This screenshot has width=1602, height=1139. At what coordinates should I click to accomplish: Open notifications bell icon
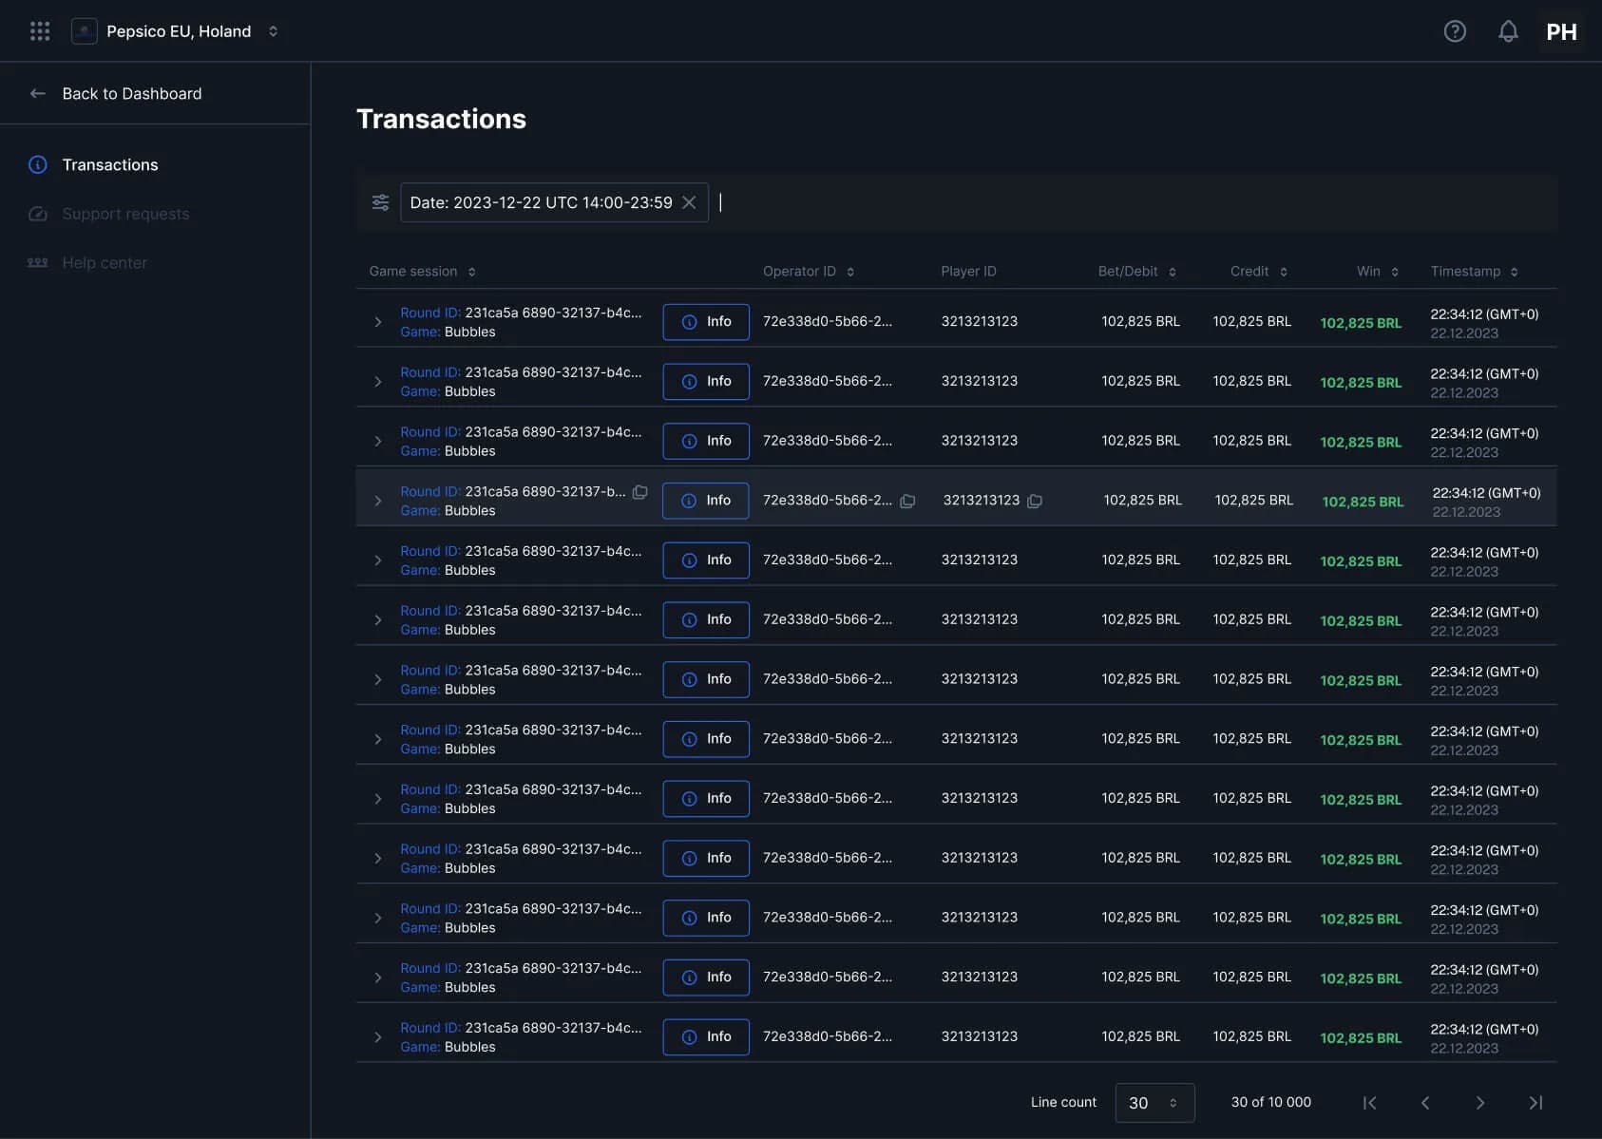[x=1507, y=31]
